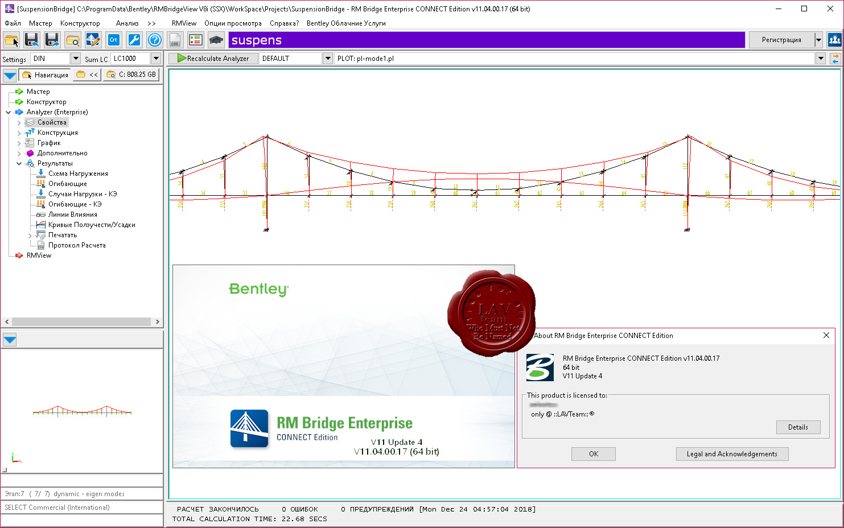Screen dimensions: 844x528
Task: Collapse the Analyzer (Enterprise) tree node
Action: pyautogui.click(x=8, y=112)
